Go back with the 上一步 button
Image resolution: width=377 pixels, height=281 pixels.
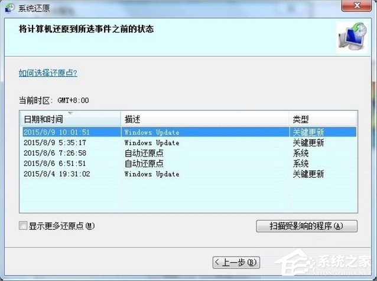coord(236,262)
